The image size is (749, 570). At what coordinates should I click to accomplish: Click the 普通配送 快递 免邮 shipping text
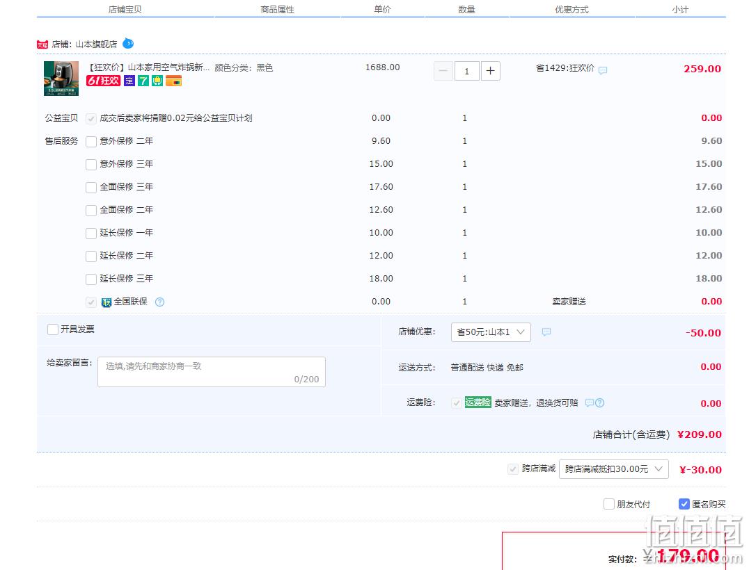(487, 367)
